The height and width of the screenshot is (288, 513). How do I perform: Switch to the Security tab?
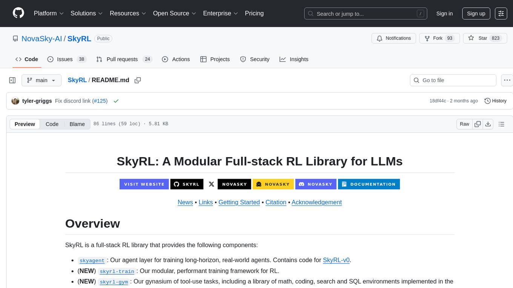[x=255, y=59]
